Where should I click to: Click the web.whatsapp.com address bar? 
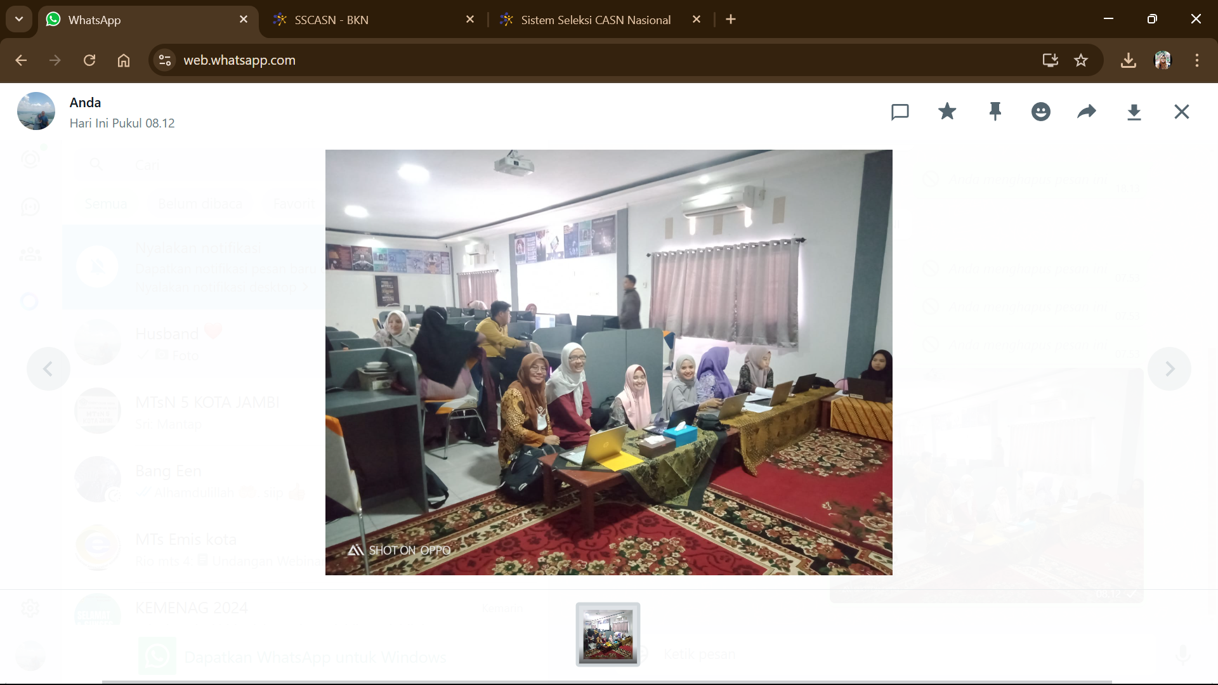point(507,60)
